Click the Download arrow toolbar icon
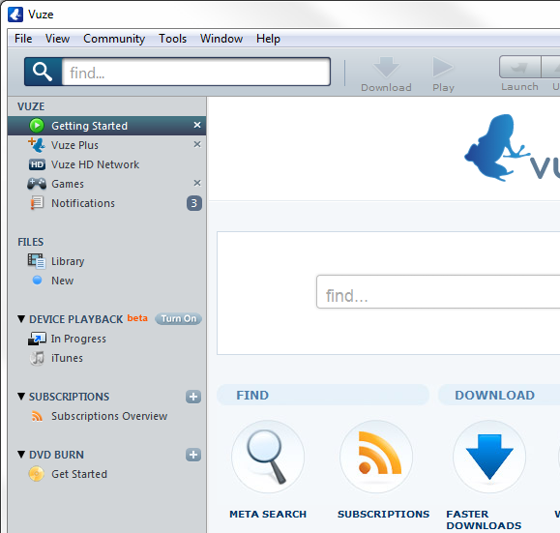560x533 pixels. (386, 68)
